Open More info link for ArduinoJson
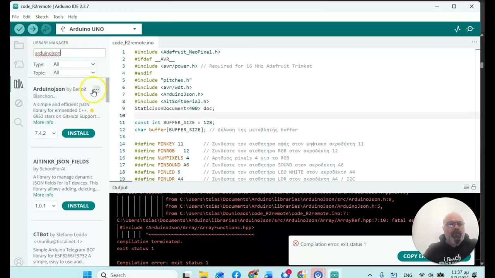 click(x=43, y=122)
